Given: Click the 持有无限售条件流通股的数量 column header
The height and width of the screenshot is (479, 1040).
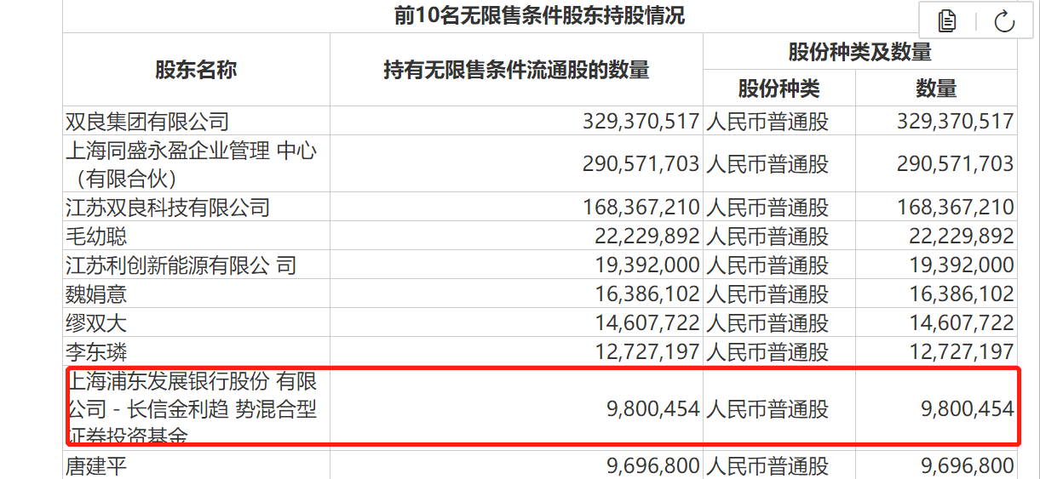Looking at the screenshot, I should (516, 70).
